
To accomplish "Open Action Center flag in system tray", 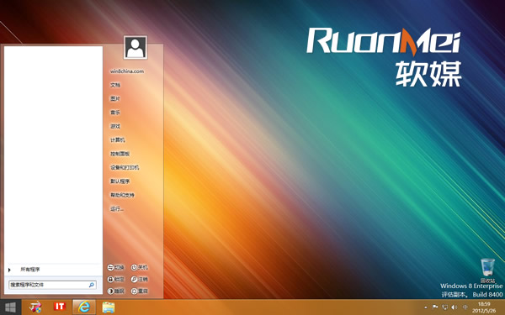I will (x=435, y=307).
